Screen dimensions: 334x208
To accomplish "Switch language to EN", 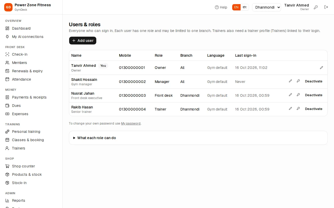I will pos(236,7).
